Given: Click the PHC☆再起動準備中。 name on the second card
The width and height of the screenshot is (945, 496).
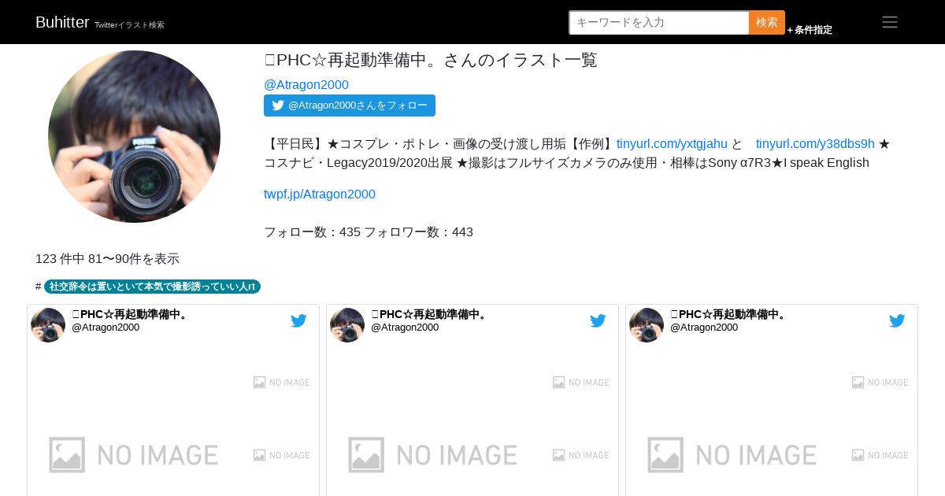Looking at the screenshot, I should pos(430,314).
